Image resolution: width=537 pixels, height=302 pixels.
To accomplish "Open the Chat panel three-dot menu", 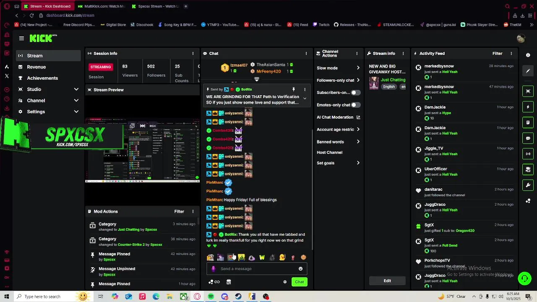I will [306, 53].
